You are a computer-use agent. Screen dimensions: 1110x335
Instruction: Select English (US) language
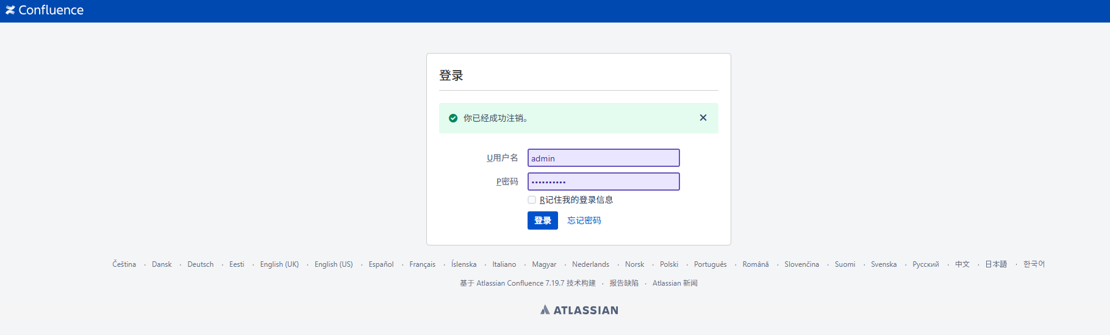tap(334, 264)
